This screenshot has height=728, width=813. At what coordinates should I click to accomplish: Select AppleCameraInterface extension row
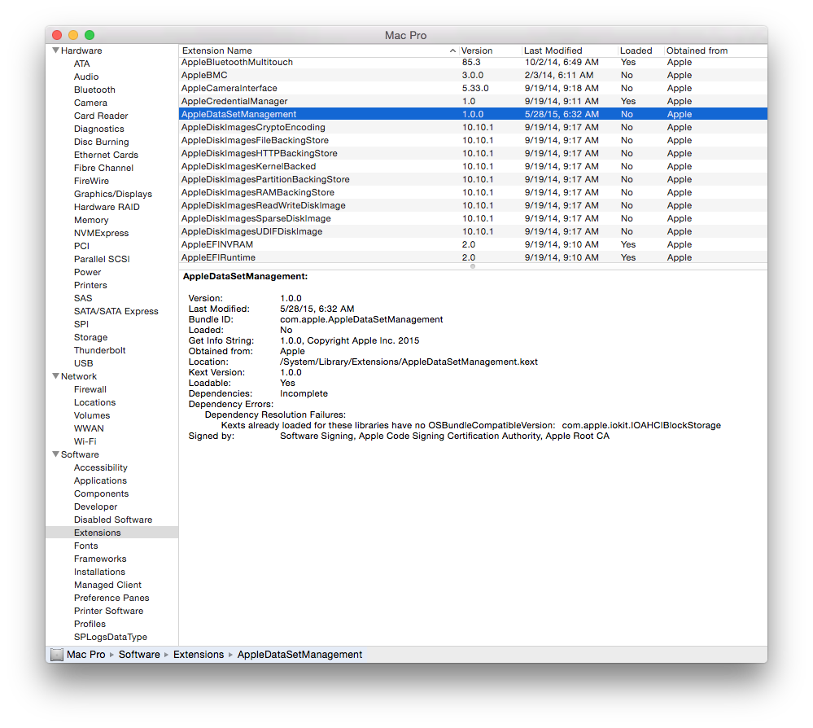(x=473, y=88)
